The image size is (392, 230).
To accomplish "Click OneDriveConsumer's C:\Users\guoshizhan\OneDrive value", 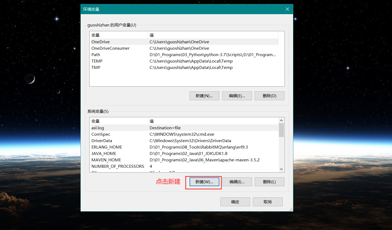I will point(179,48).
